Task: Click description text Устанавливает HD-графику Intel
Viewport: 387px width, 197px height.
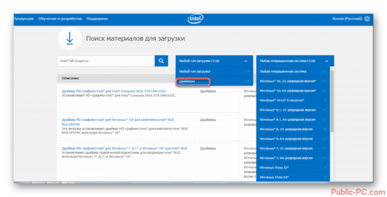Action: [x=119, y=95]
